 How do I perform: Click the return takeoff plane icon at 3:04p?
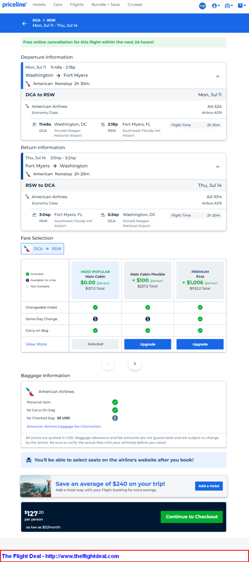pos(35,215)
